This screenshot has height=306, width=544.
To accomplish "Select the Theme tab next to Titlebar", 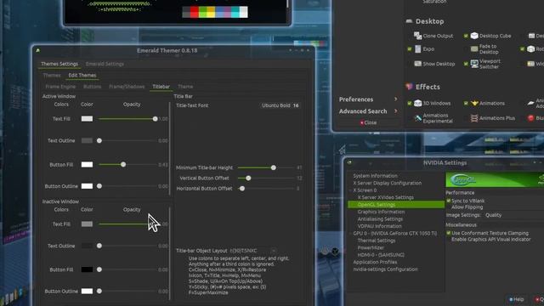I will 185,87.
